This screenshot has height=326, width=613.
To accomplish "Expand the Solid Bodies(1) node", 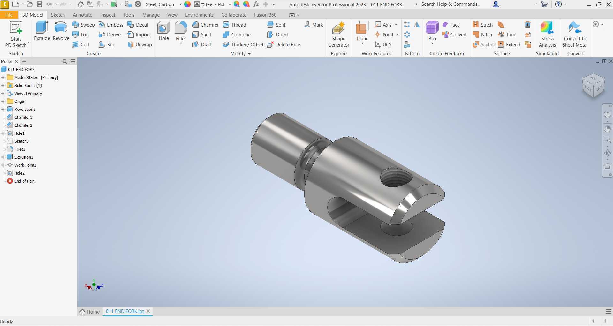I will tap(3, 85).
